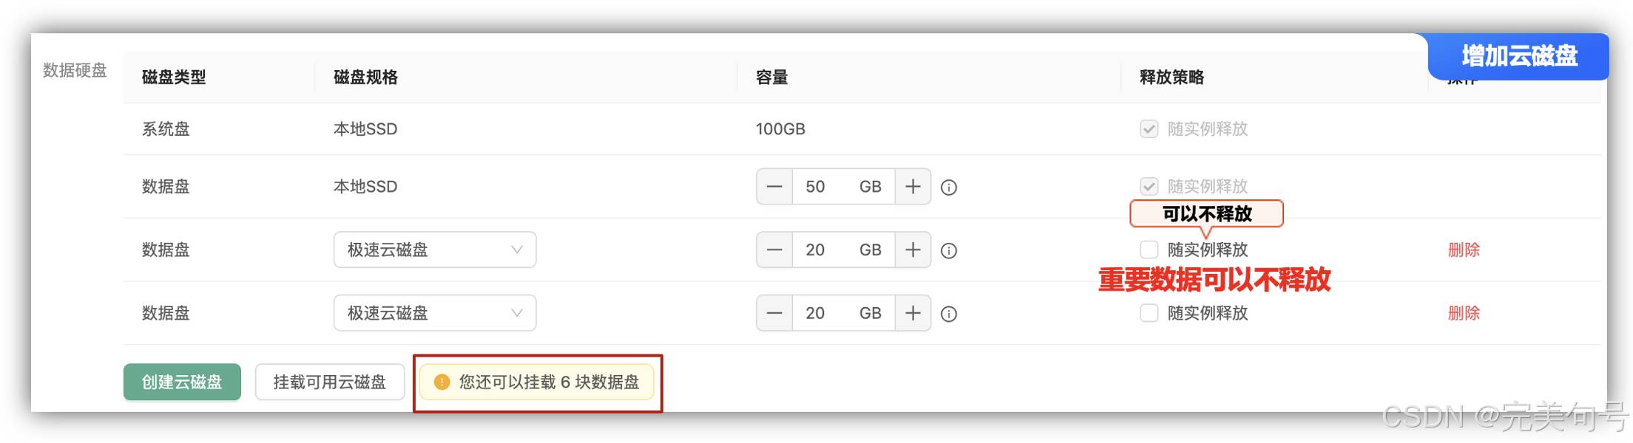Click the system disk 随实例释放 checkbox
The width and height of the screenshot is (1633, 443).
pos(1149,129)
